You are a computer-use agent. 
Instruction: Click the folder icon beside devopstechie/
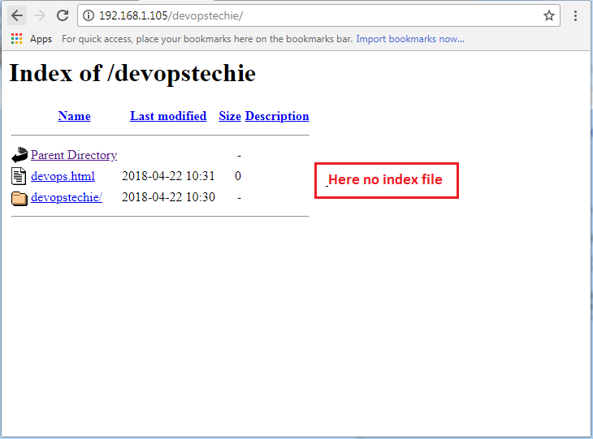coord(19,198)
